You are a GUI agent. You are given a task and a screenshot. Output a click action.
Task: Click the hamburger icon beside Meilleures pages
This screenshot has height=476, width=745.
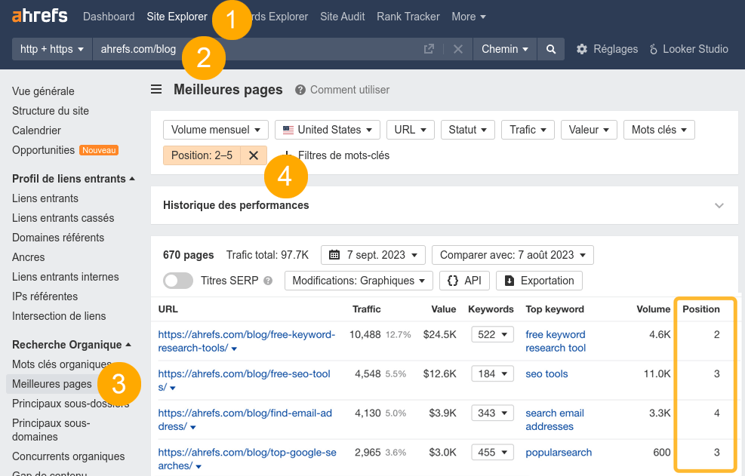[156, 88]
